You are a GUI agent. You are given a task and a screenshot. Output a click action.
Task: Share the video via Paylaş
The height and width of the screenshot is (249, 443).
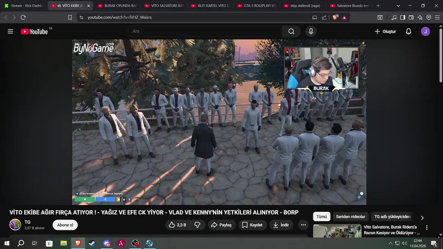[221, 225]
